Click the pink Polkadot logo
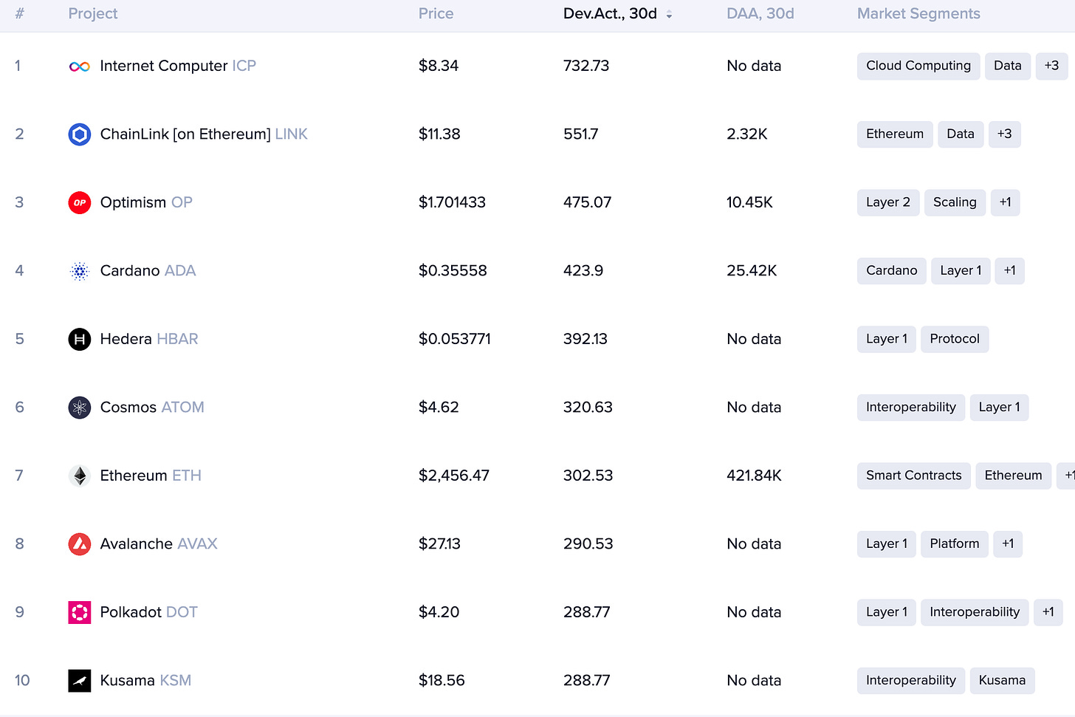This screenshot has height=717, width=1075. point(80,612)
